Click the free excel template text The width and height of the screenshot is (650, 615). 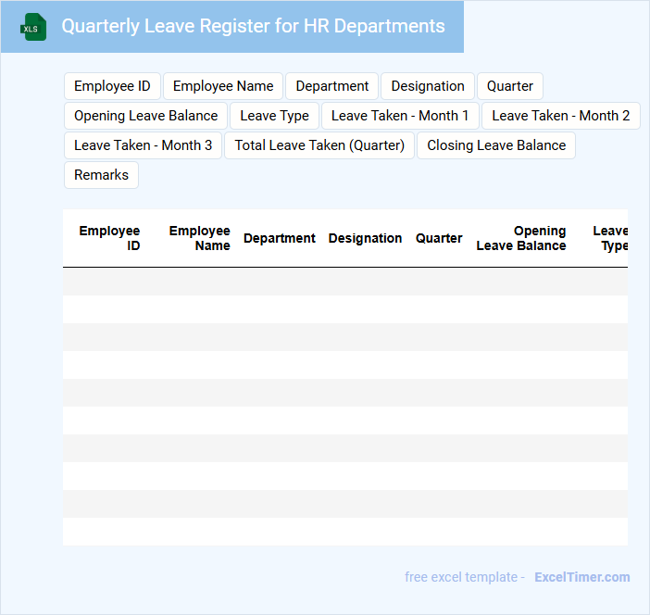click(464, 577)
